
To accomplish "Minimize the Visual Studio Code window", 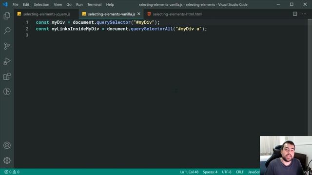I will pos(278,4).
